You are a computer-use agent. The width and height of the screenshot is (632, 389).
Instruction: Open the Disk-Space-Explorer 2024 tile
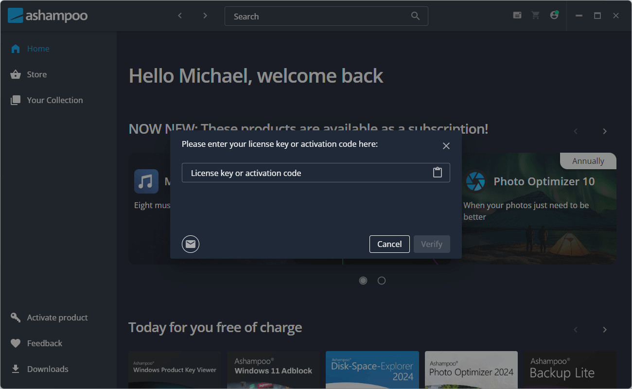tap(372, 370)
